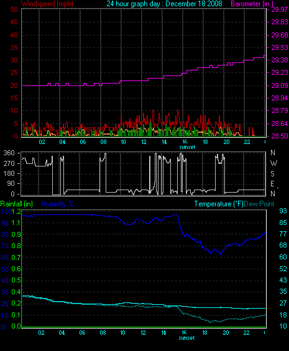
Task: Click the Rainfall (in) legend label
Action: [17, 204]
